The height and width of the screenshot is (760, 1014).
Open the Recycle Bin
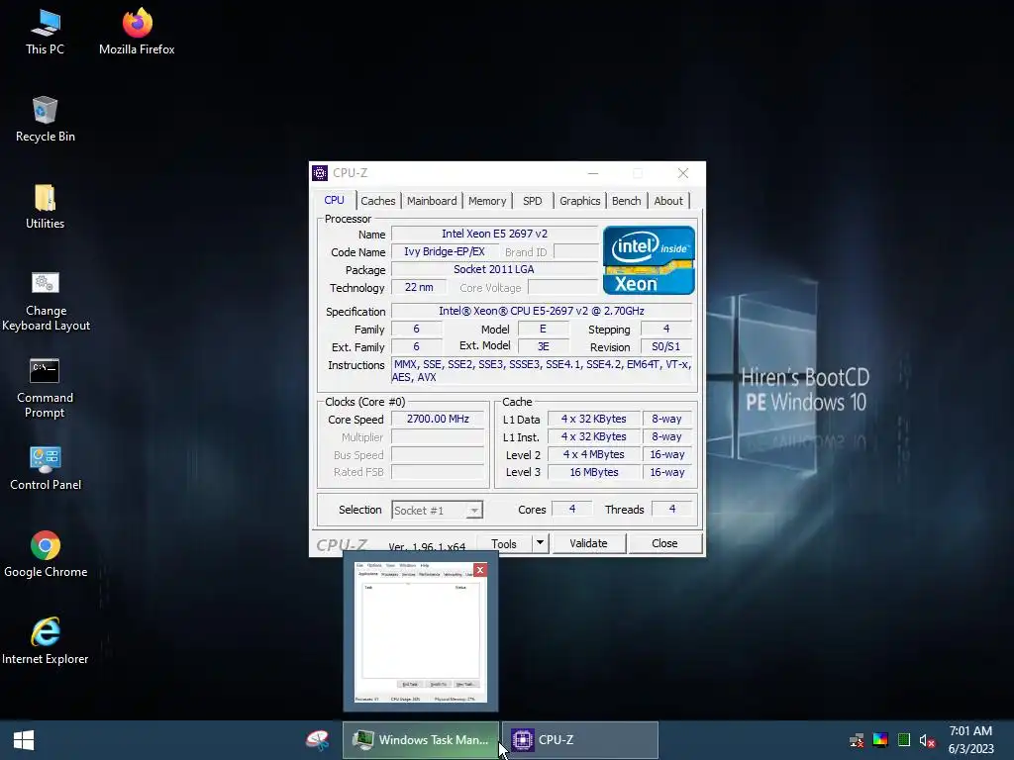coord(45,119)
